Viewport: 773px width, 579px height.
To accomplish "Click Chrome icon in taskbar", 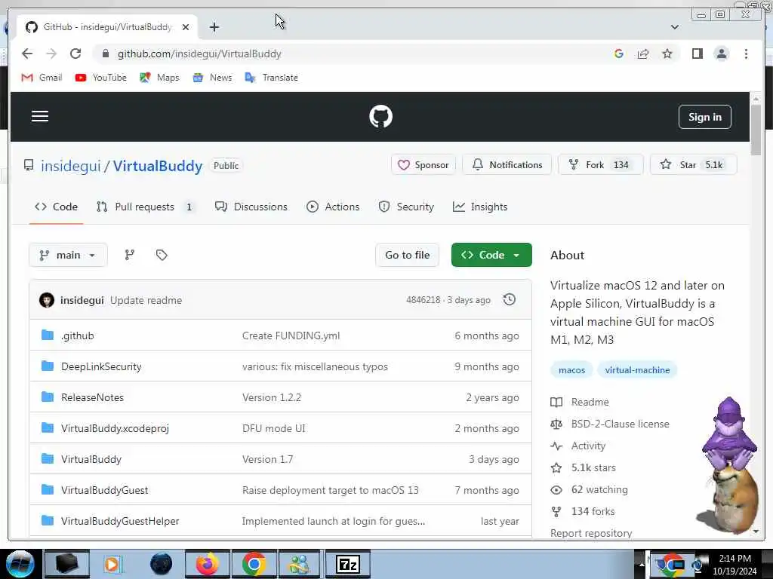I will tap(254, 564).
